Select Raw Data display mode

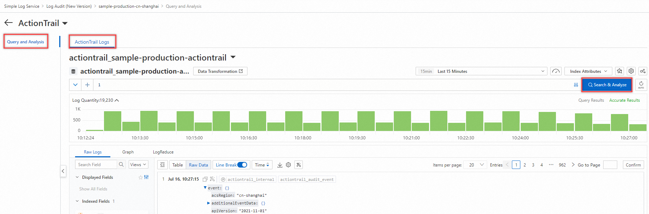tap(198, 165)
